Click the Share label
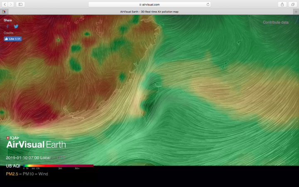299x187 pixels. pos(7,20)
